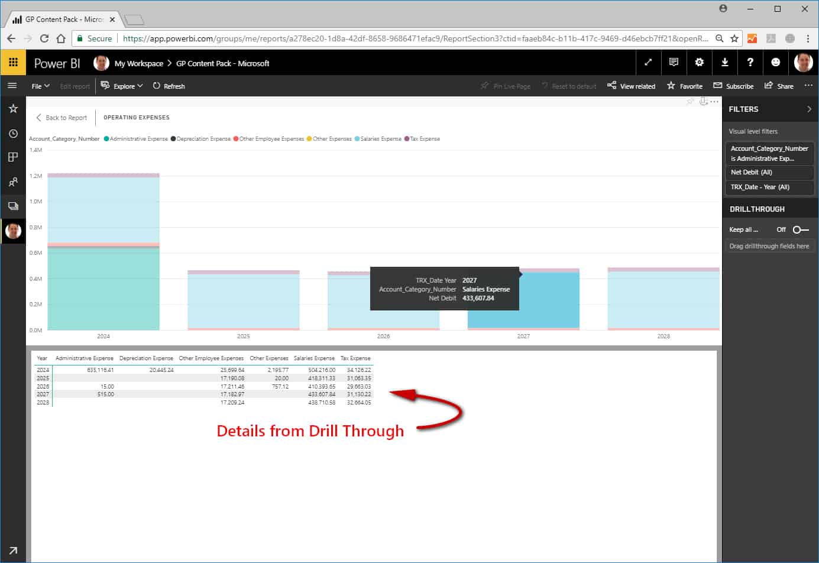819x563 pixels.
Task: Open the Apps icon in the sidebar
Action: pyautogui.click(x=13, y=157)
